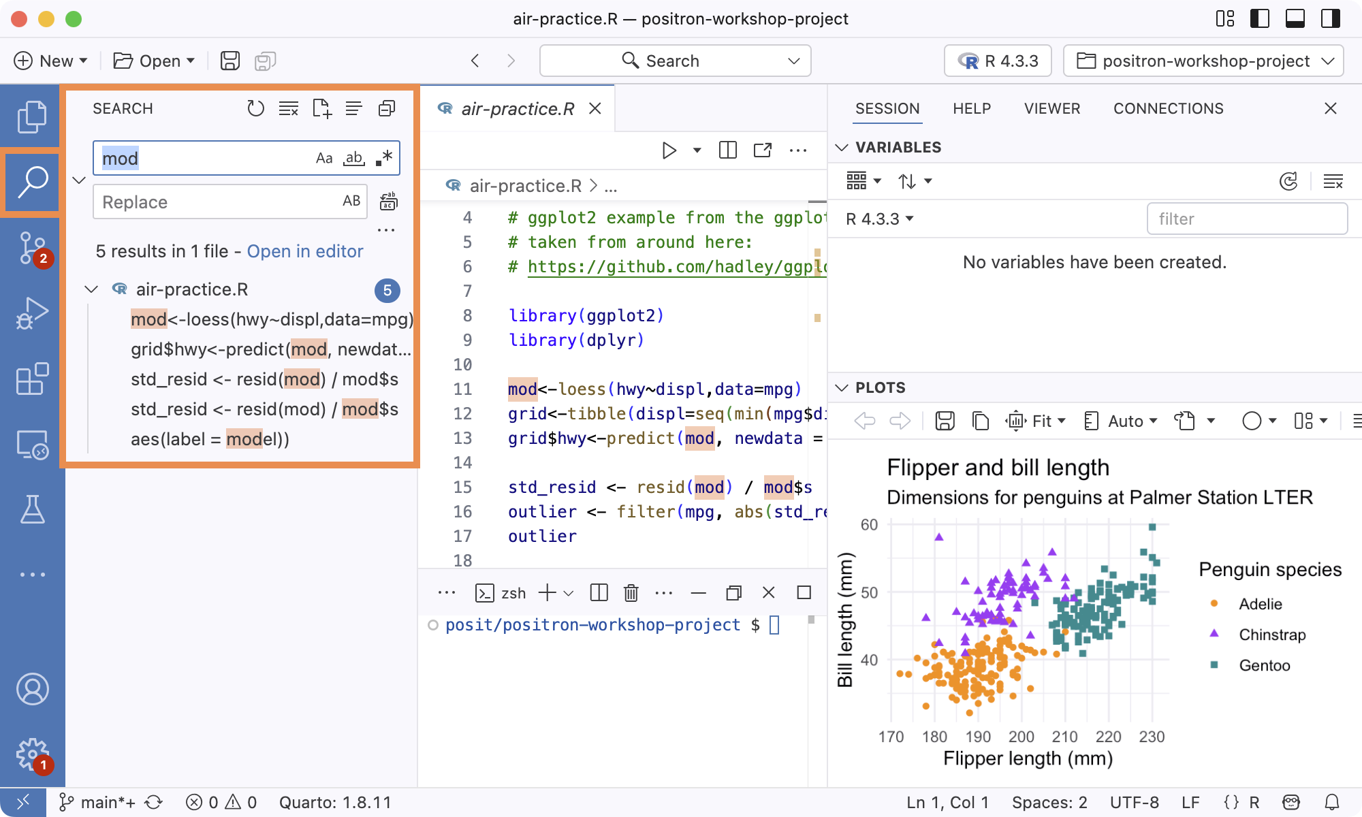Switch to VIEWER tab
1362x817 pixels.
(x=1052, y=108)
